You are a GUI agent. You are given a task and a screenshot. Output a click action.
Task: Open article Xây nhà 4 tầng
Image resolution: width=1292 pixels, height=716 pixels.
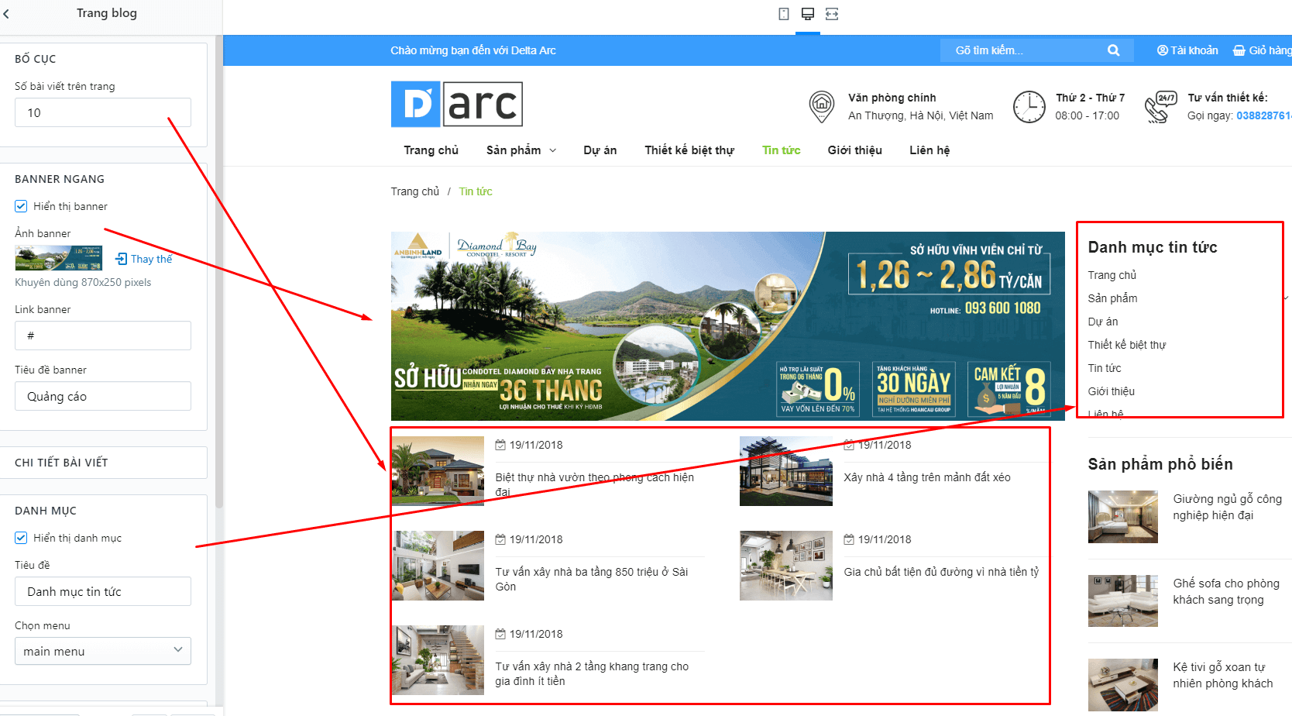[x=927, y=477]
